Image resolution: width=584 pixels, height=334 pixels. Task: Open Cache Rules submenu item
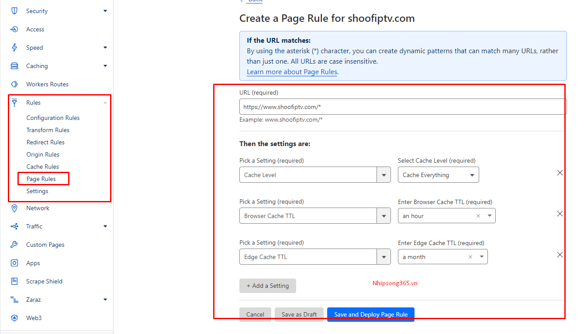coord(42,167)
